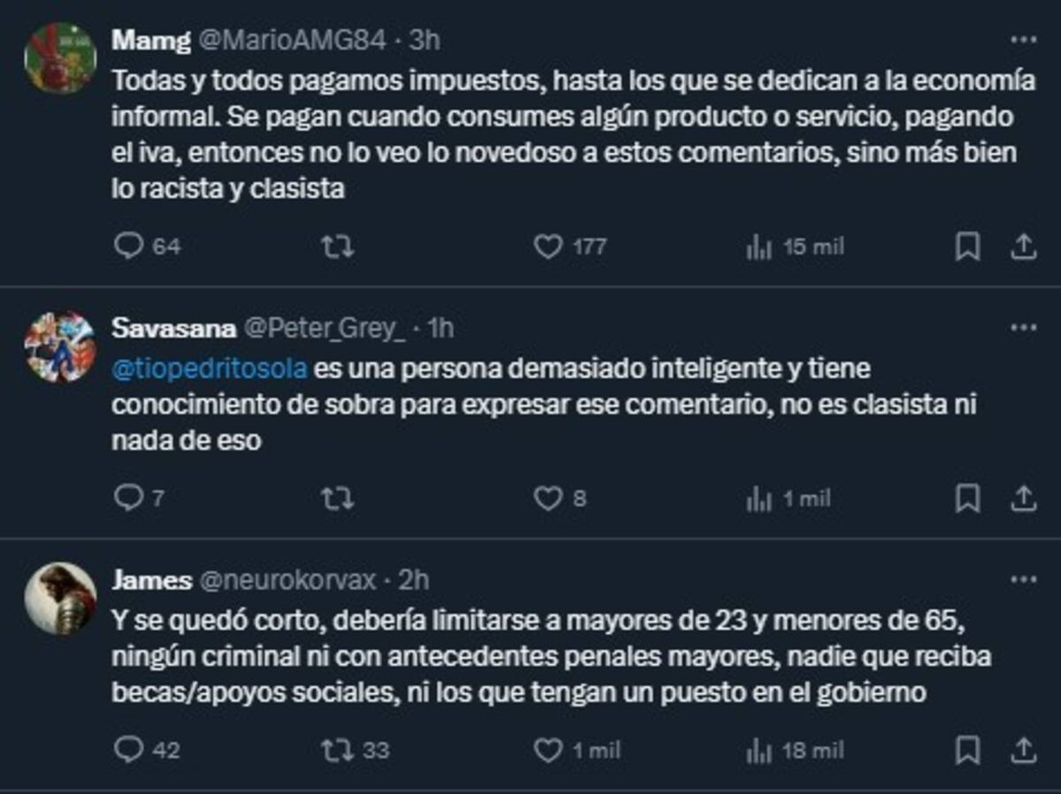Like Savasana's tweet
This screenshot has width=1061, height=794.
click(549, 498)
